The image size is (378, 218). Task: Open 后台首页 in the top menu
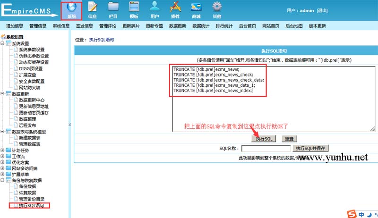247,26
